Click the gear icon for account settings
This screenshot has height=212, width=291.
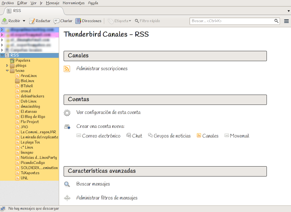pos(67,113)
